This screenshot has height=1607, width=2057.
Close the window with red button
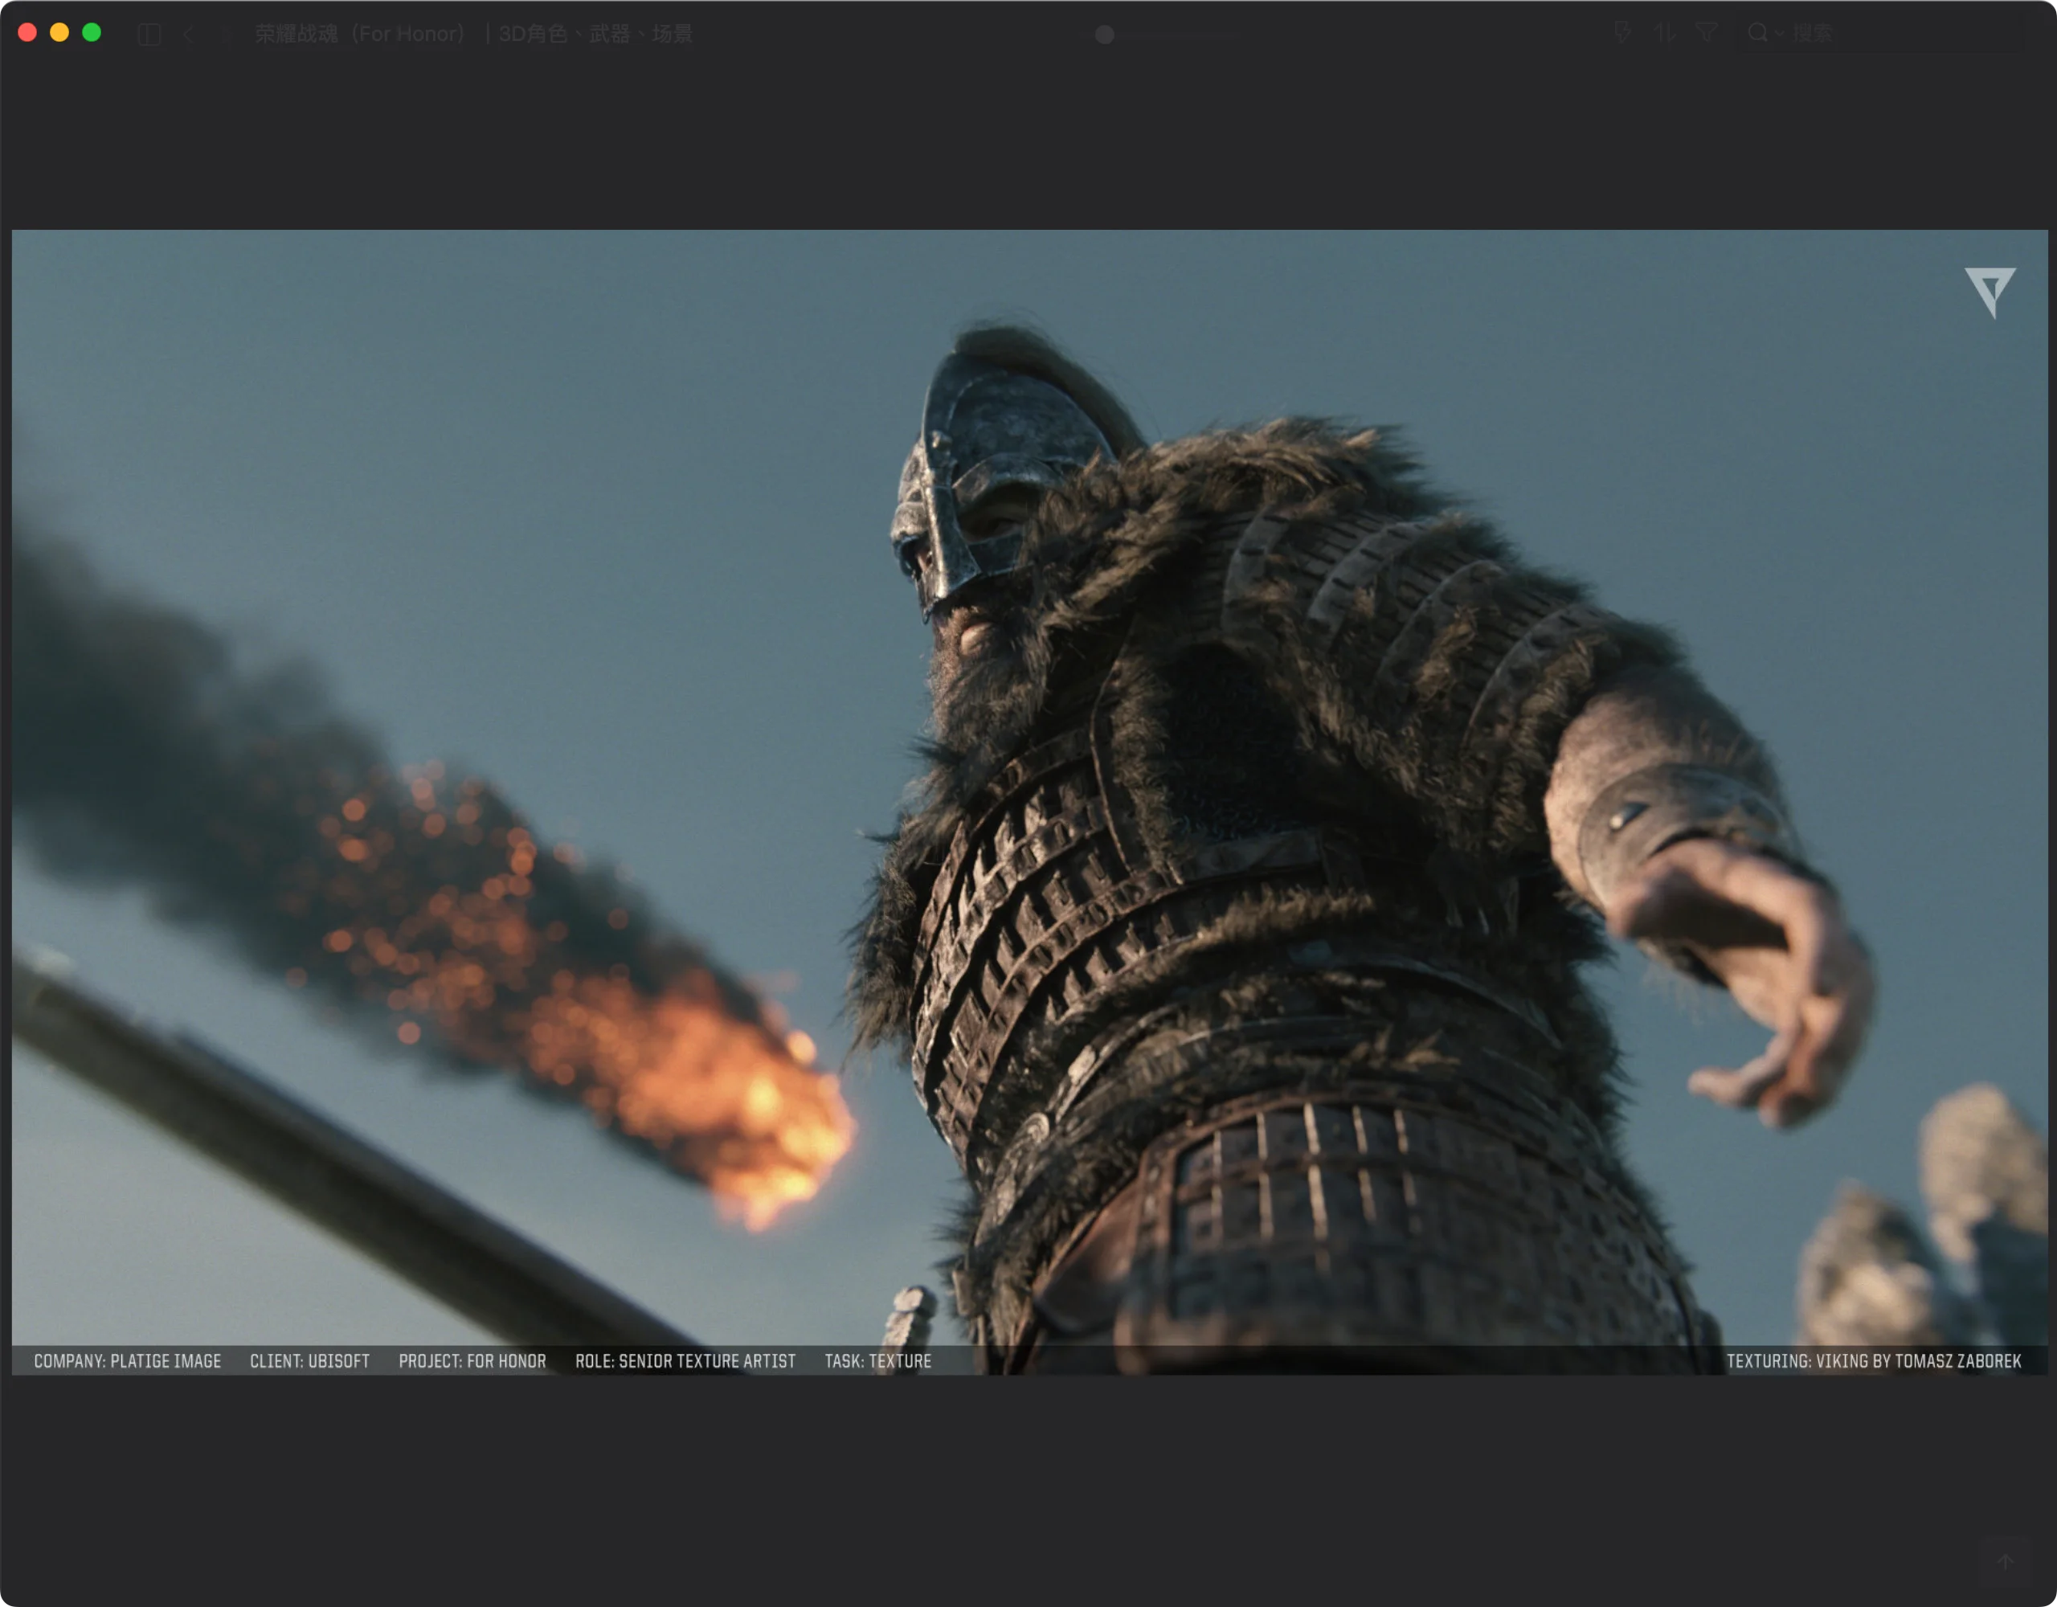(x=27, y=32)
